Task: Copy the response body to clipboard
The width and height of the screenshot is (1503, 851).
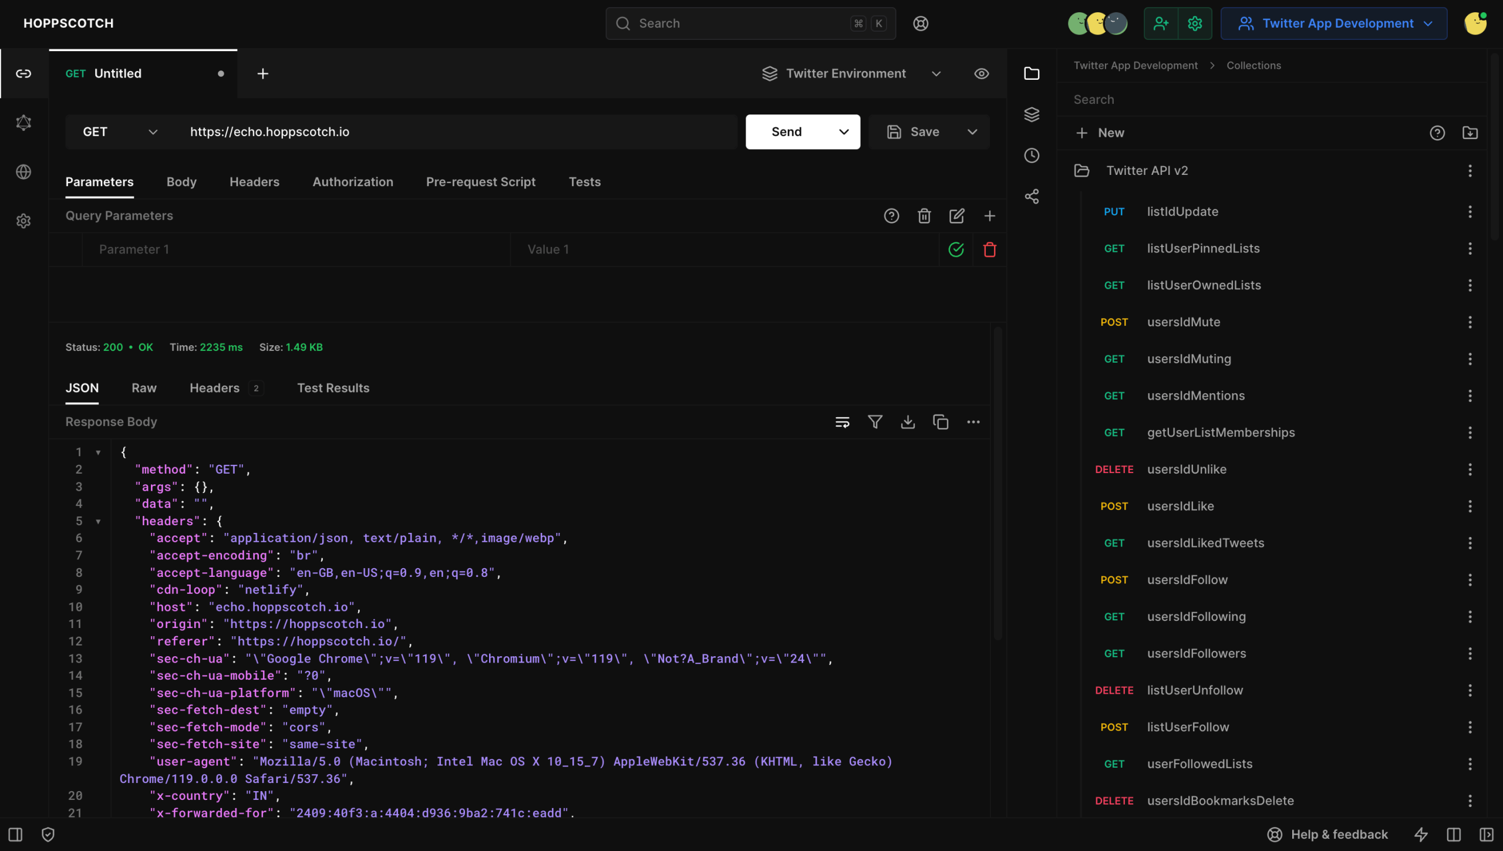Action: tap(941, 422)
